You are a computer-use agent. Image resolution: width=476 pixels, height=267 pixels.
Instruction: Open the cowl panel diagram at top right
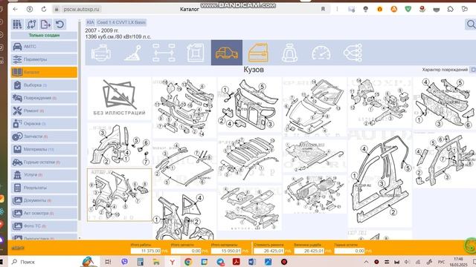click(x=445, y=103)
